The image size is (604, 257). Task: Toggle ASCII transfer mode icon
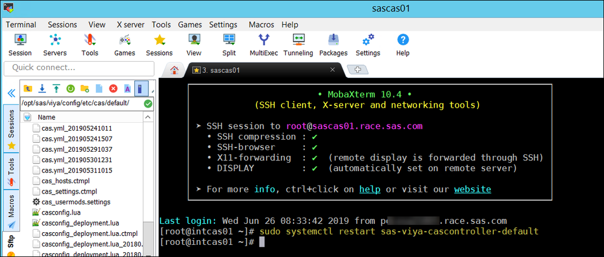(x=127, y=89)
